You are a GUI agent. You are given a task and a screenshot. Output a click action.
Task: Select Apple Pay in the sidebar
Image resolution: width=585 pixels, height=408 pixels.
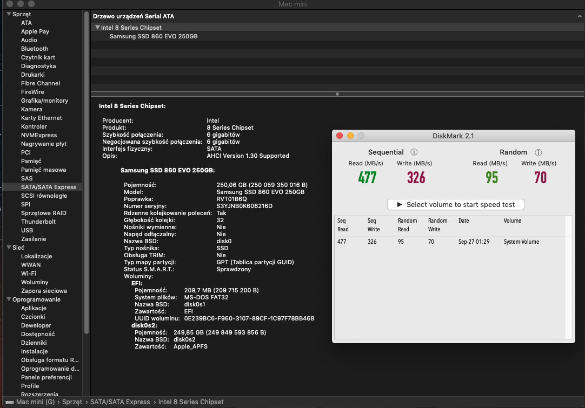(x=35, y=31)
